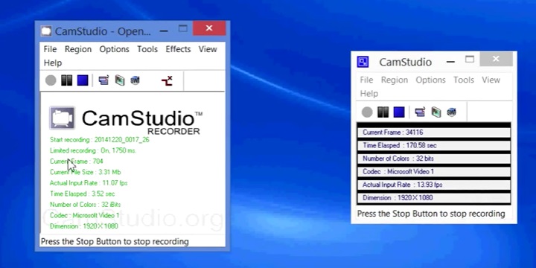Stop recording with the blue square in the right window
536x268 pixels.
[399, 112]
